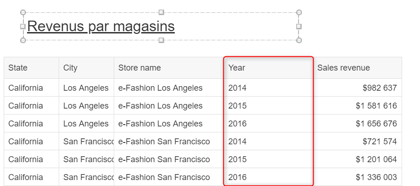Image resolution: width=420 pixels, height=186 pixels.
Task: Click the bottom-left resize handle of title box
Action: tap(23, 41)
